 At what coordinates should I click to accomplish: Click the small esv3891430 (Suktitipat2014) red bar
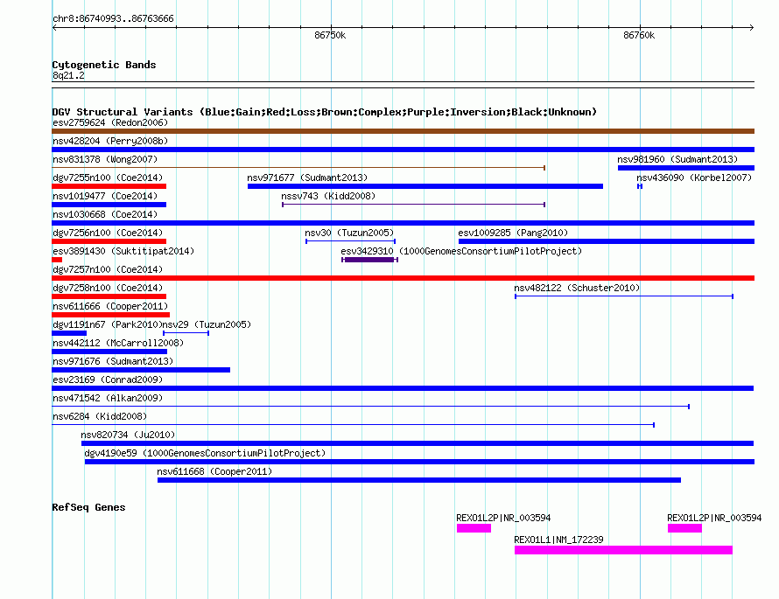coord(57,260)
